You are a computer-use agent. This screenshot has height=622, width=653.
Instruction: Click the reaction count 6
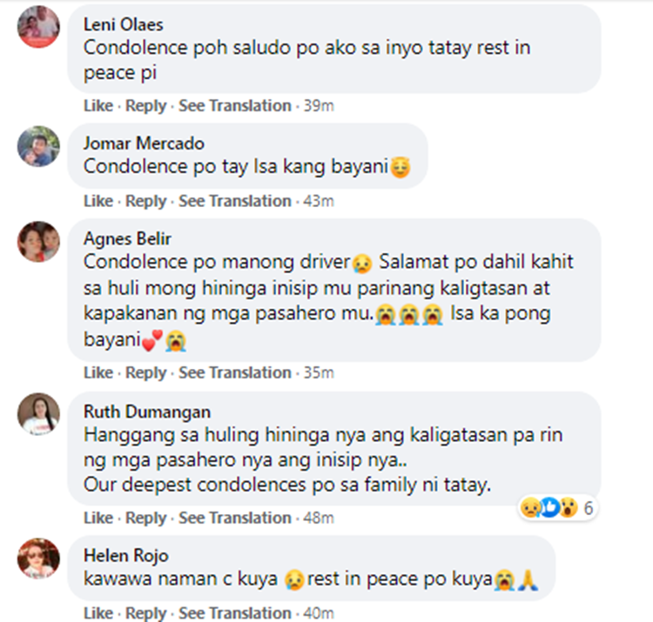[x=589, y=507]
